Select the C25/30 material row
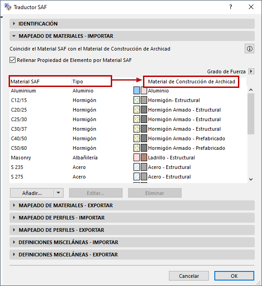Screen dimensions: 262x286 (x=129, y=119)
